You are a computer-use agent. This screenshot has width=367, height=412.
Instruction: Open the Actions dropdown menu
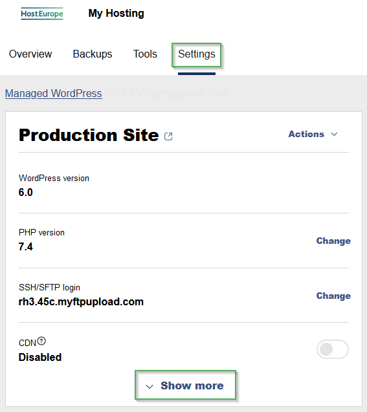(313, 135)
